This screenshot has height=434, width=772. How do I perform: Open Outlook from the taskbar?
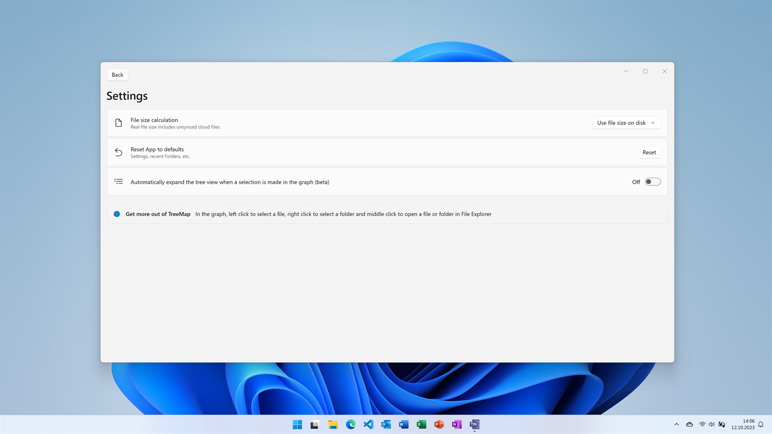click(x=386, y=424)
